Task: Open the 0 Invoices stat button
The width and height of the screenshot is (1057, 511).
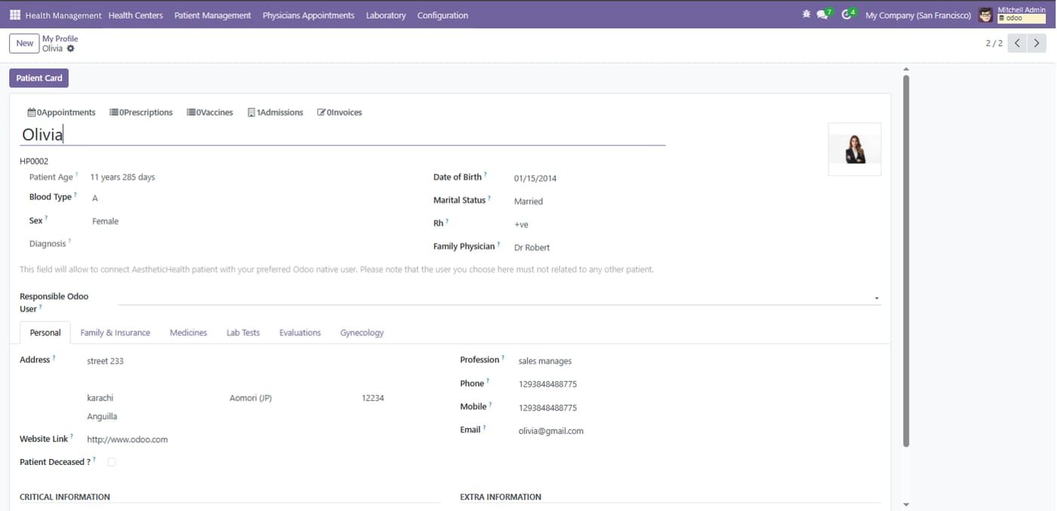Action: (x=340, y=112)
